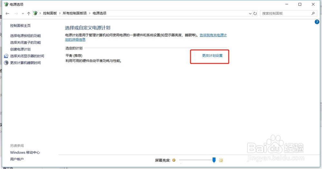The image size is (322, 169).
Task: Select the 平衡 (推荐) plan text
Action: click(74, 56)
